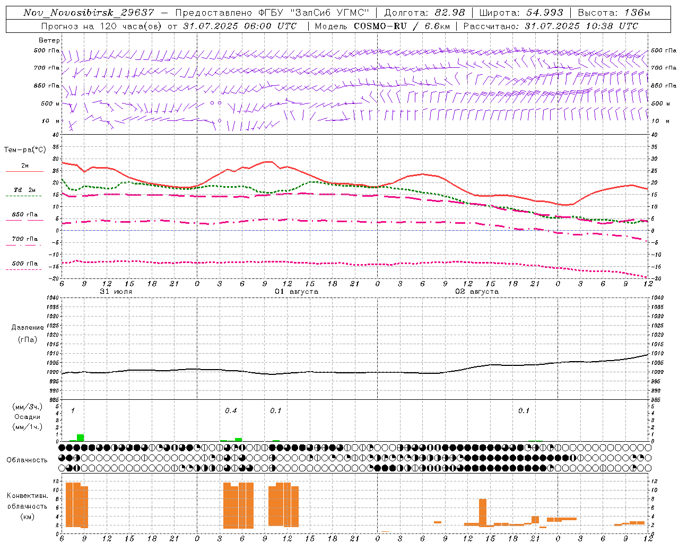Click the Осадки panel label
This screenshot has height=543, width=679.
[x=27, y=417]
